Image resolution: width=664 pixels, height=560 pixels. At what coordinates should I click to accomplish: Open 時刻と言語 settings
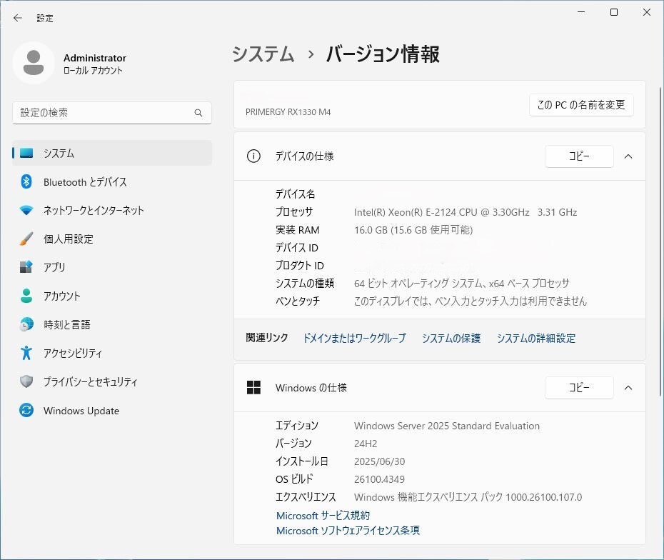112,324
